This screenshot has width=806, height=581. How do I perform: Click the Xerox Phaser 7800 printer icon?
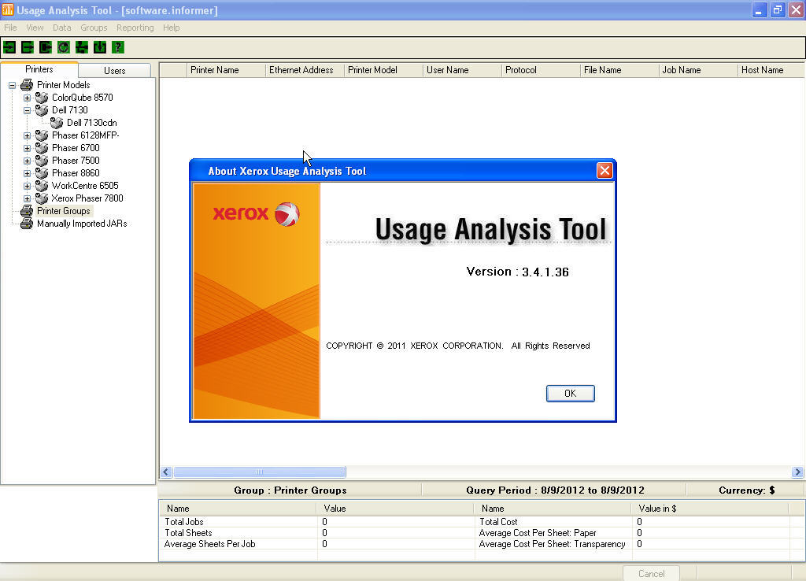42,198
